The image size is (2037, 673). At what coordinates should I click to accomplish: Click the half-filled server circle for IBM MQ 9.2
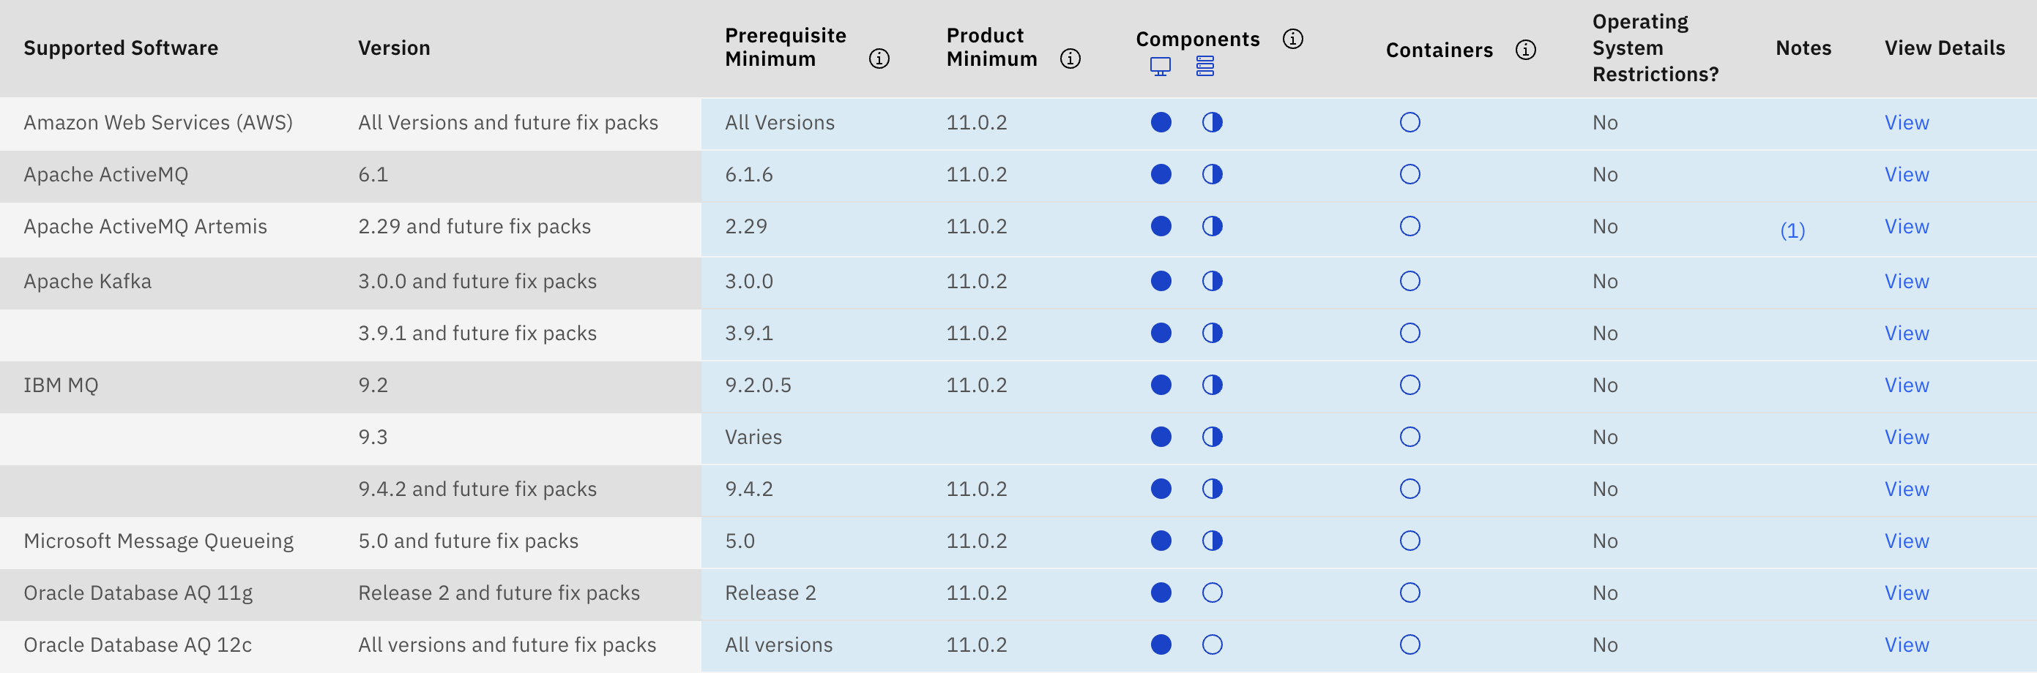1212,385
